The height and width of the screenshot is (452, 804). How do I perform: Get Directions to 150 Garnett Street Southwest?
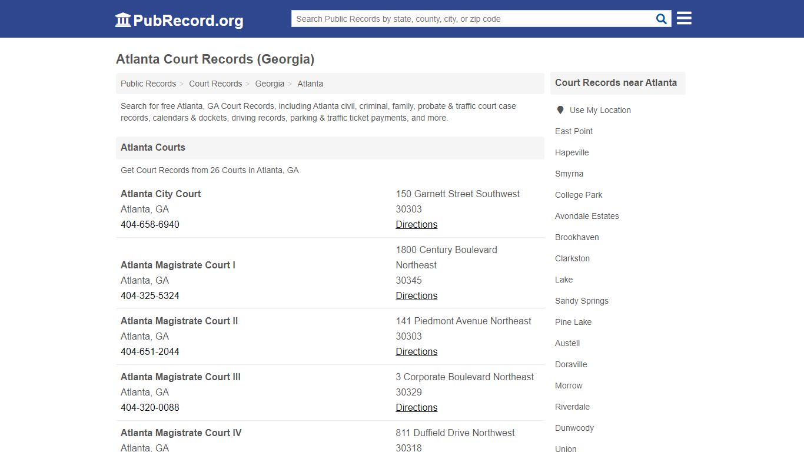pos(417,224)
